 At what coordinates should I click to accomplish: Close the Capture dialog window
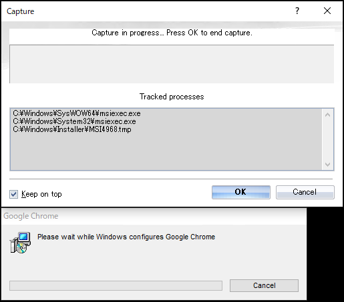327,11
